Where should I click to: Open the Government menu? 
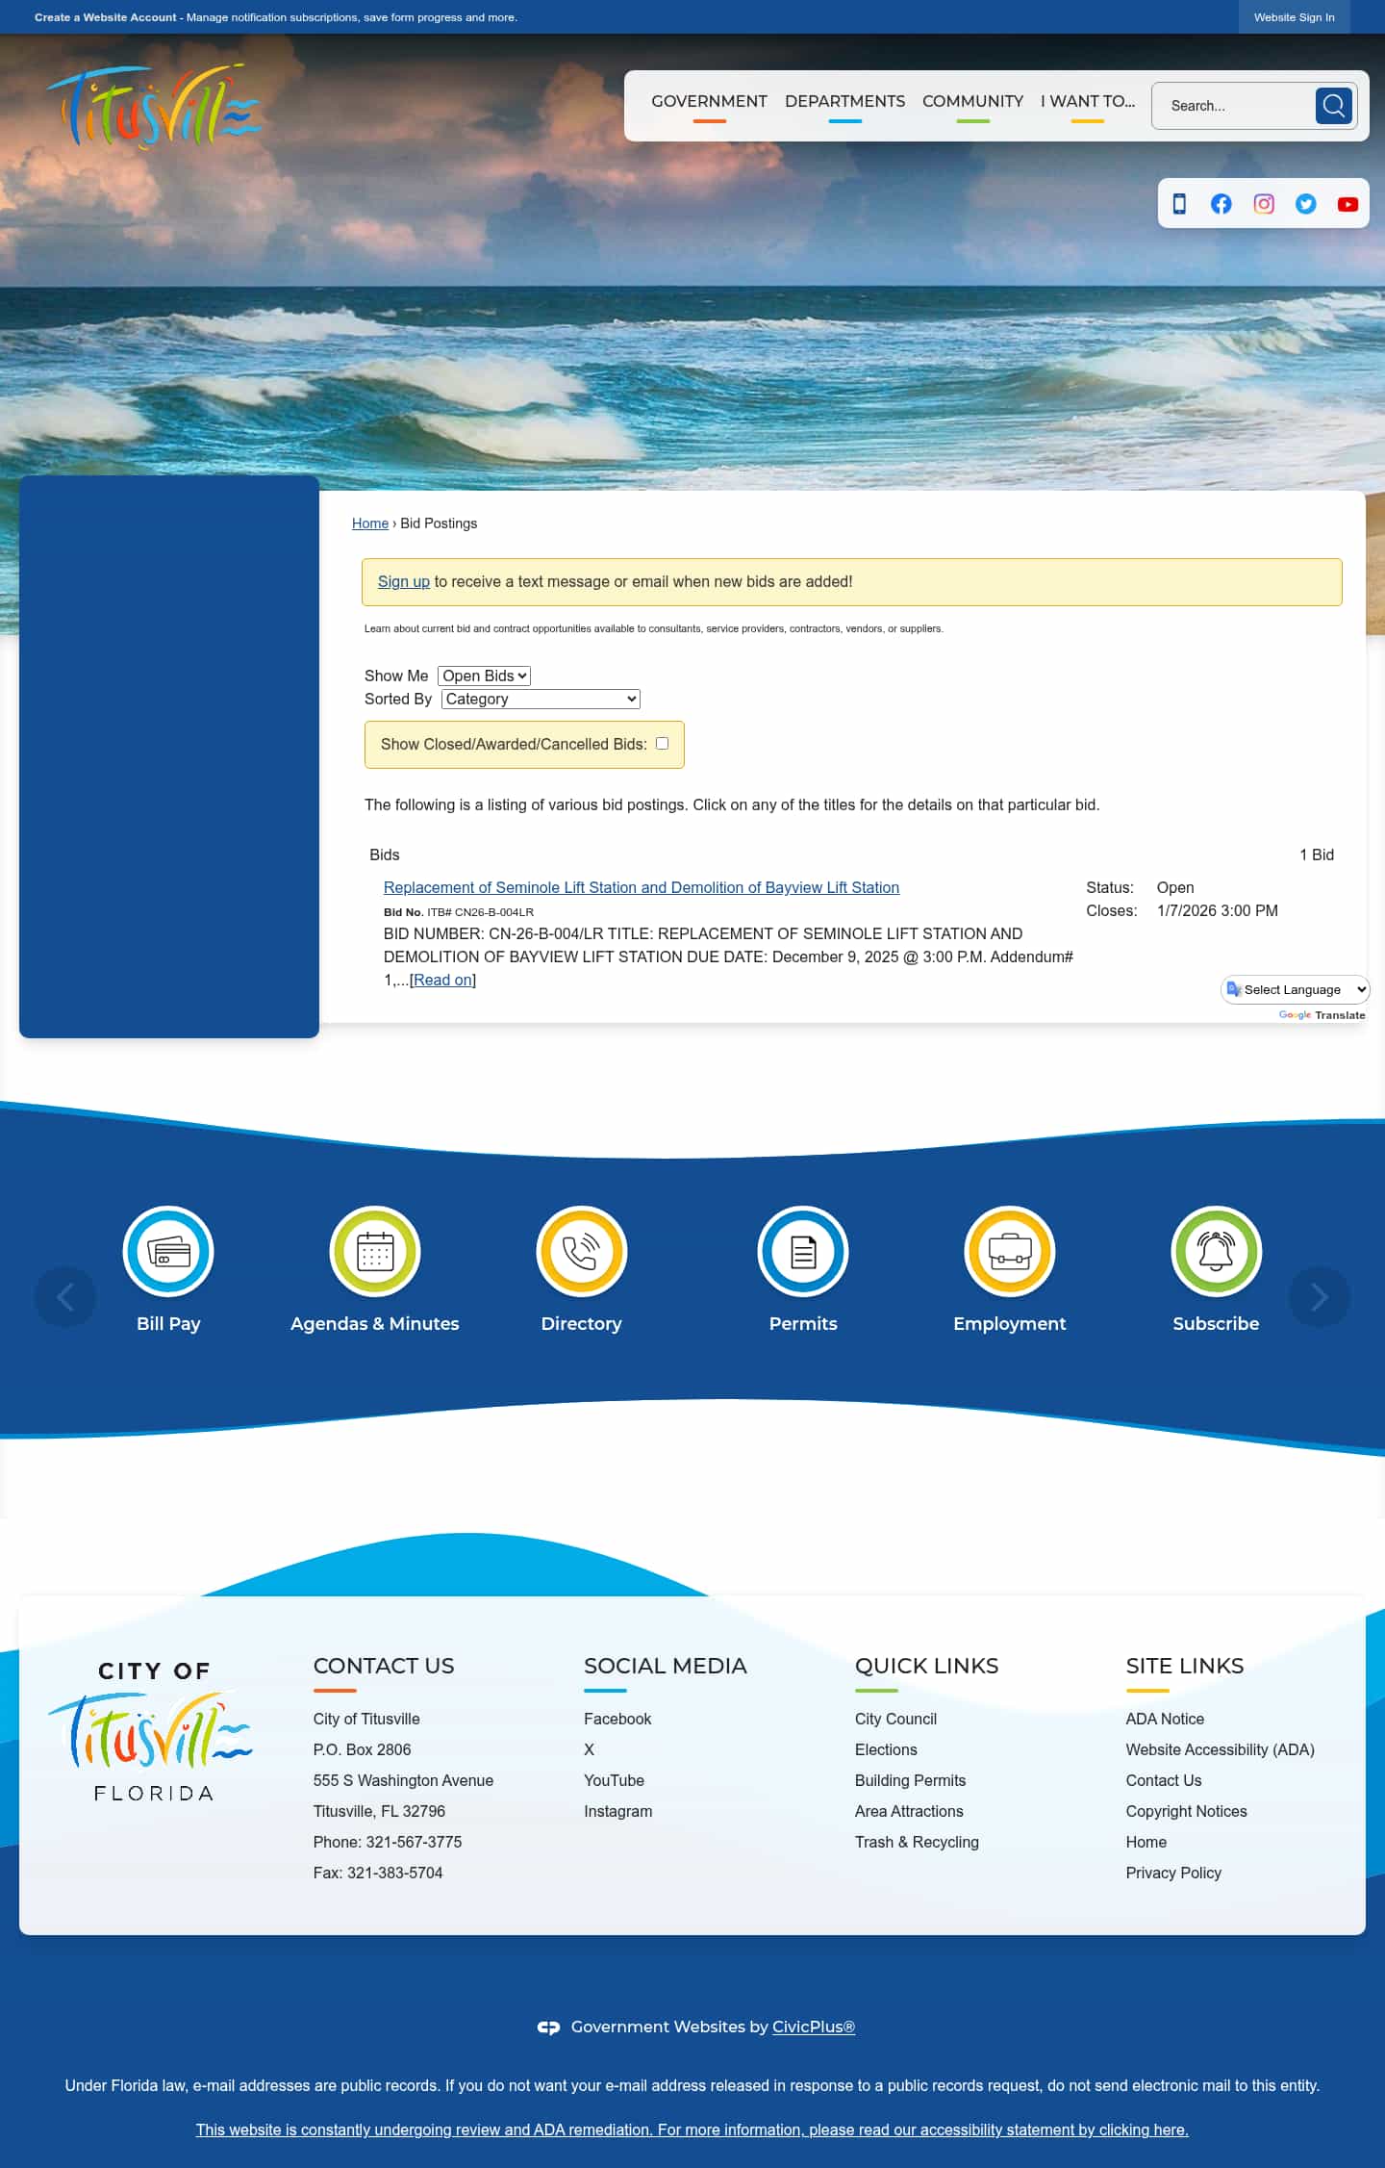tap(709, 101)
